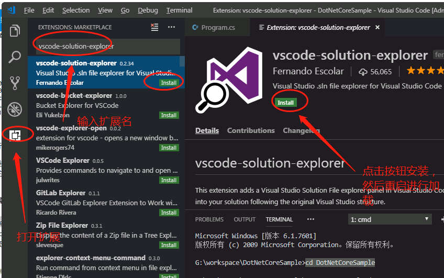Select the OUTPUT panel tab

pos(245,219)
